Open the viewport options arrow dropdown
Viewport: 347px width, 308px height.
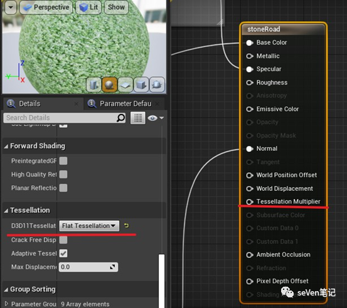tap(11, 7)
